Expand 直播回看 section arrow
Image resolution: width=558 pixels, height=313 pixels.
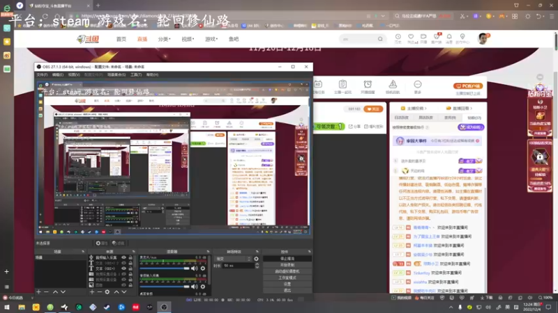click(472, 109)
